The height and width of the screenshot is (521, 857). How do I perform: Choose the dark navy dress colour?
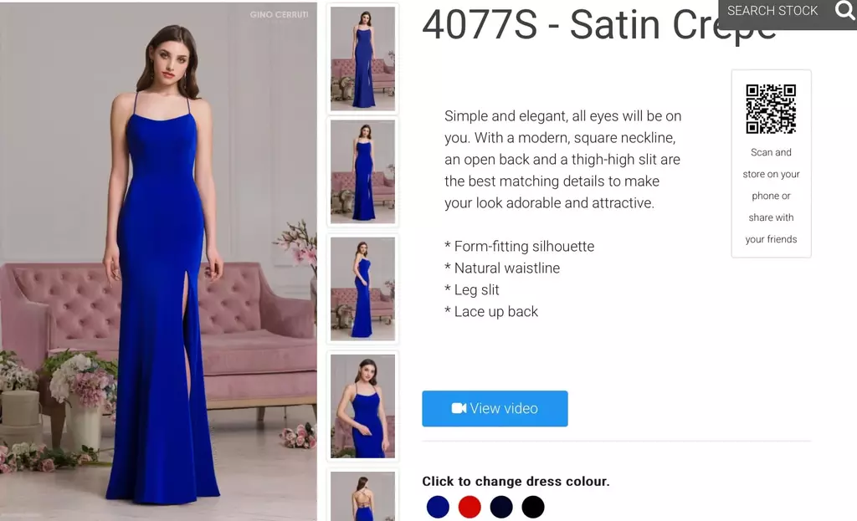pyautogui.click(x=501, y=507)
